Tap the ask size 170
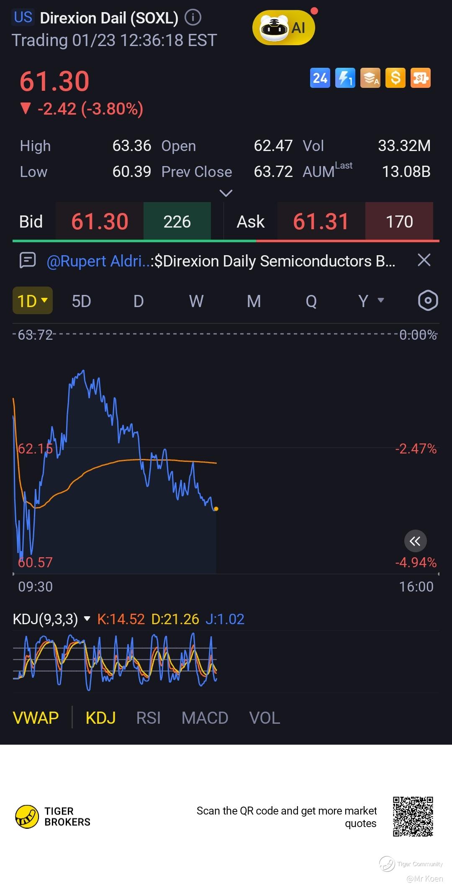The height and width of the screenshot is (889, 452). pyautogui.click(x=399, y=221)
